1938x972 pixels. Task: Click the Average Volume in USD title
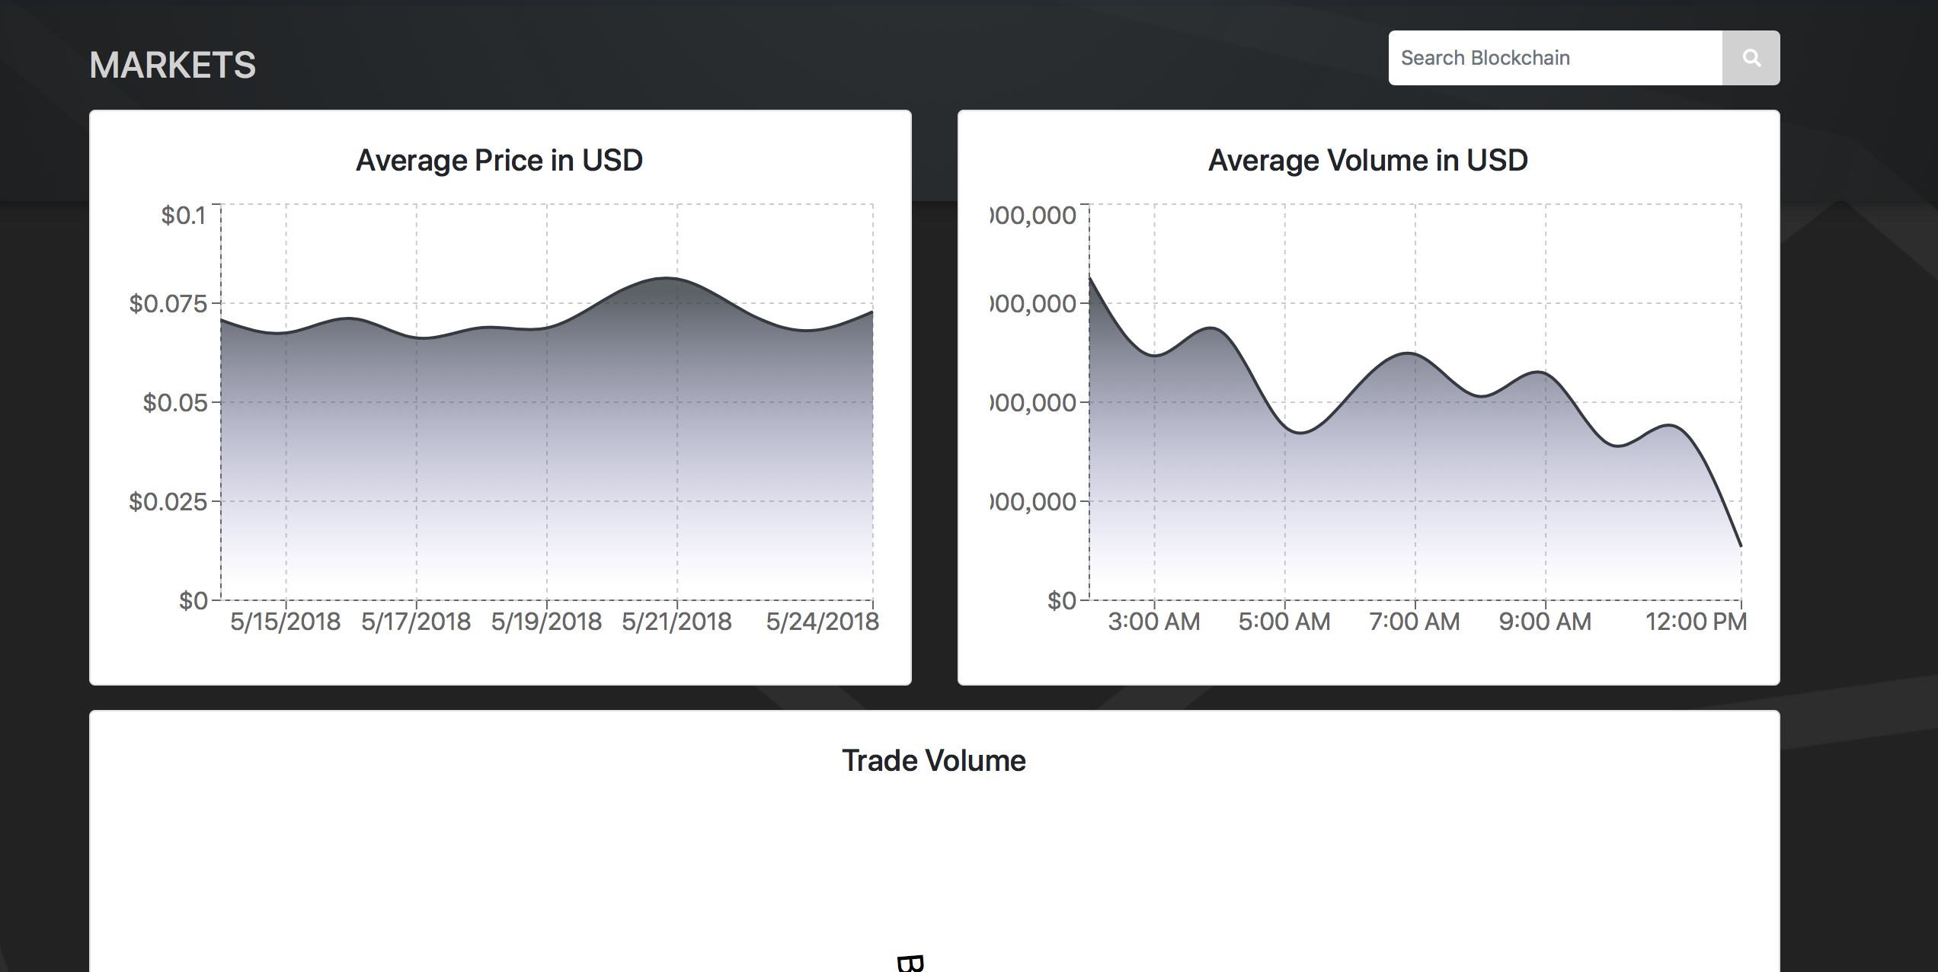1368,160
